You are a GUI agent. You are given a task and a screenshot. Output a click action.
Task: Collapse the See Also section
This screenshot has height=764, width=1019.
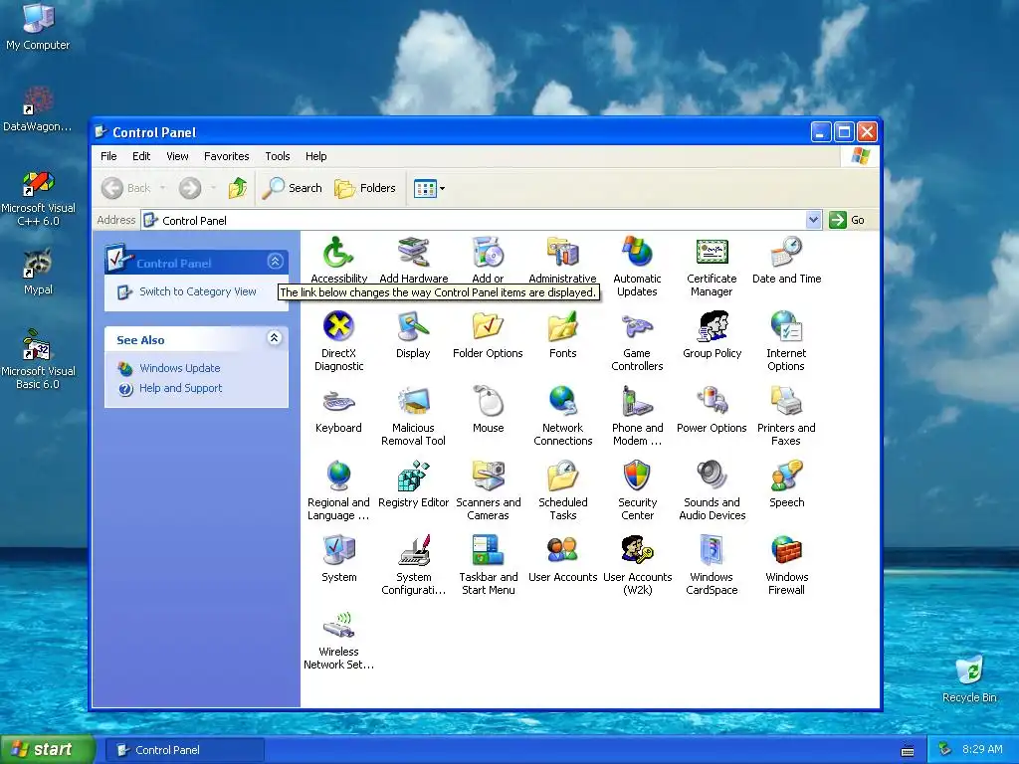275,338
